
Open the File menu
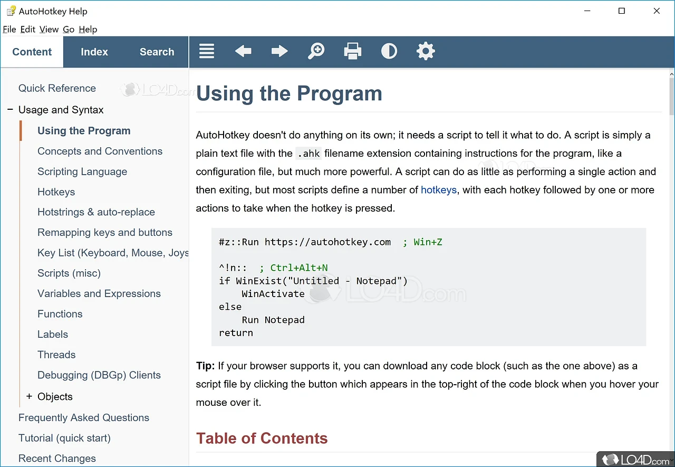(x=9, y=30)
